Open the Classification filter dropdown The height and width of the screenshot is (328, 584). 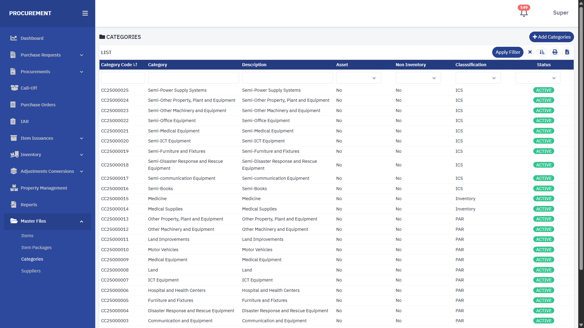478,78
